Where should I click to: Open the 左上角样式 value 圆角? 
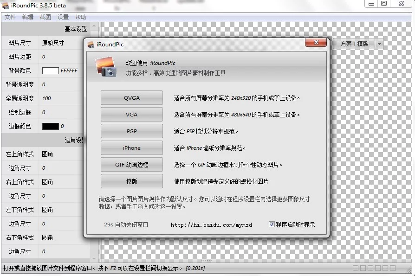tap(47, 154)
